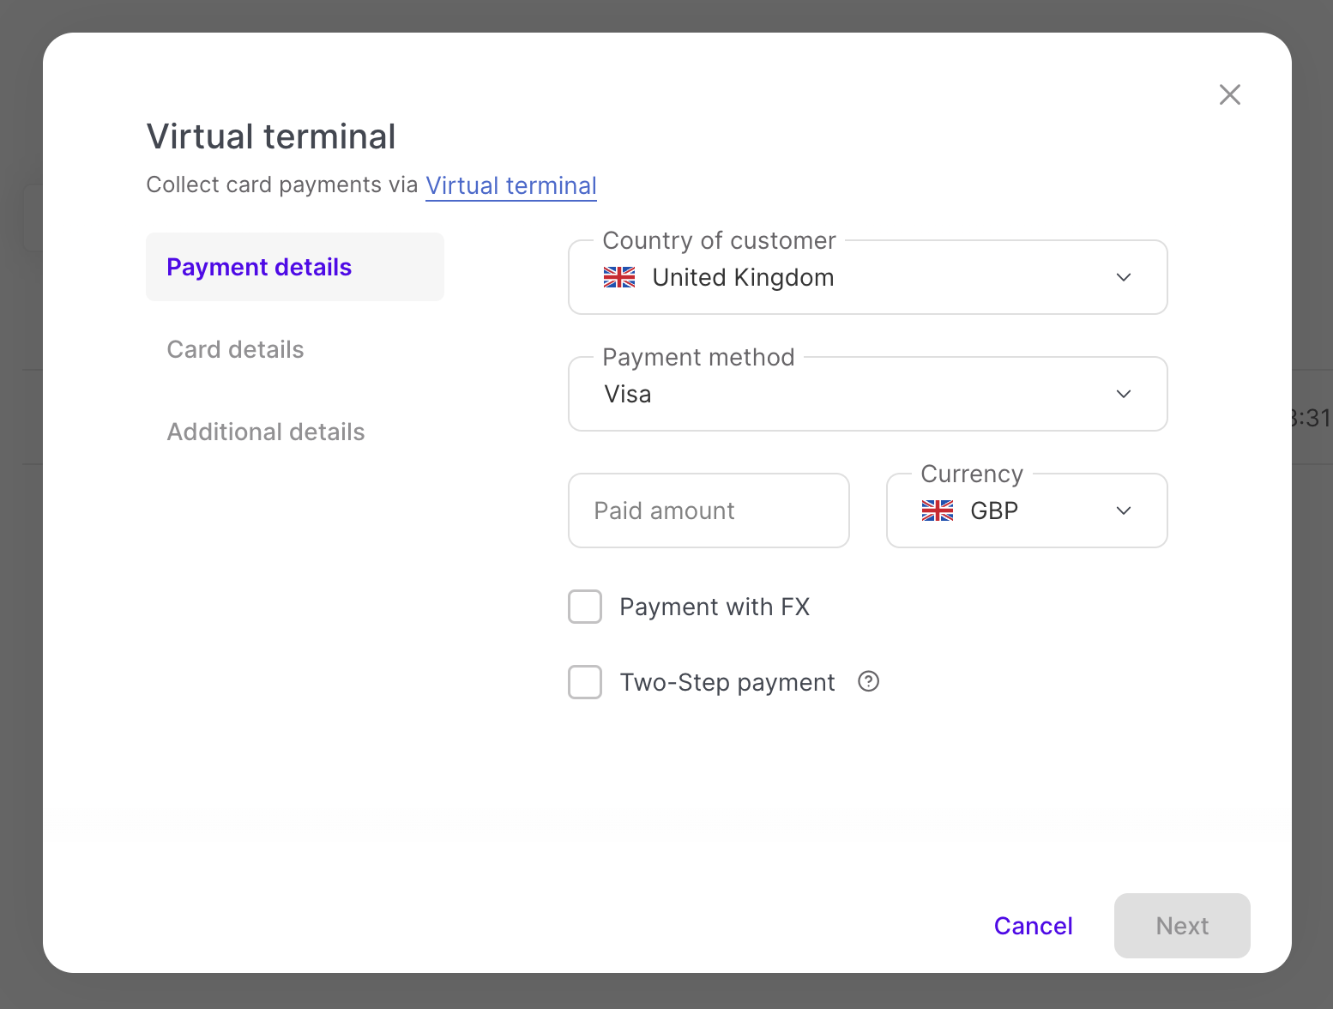Switch to the Additional details step
This screenshot has height=1009, width=1333.
click(265, 432)
